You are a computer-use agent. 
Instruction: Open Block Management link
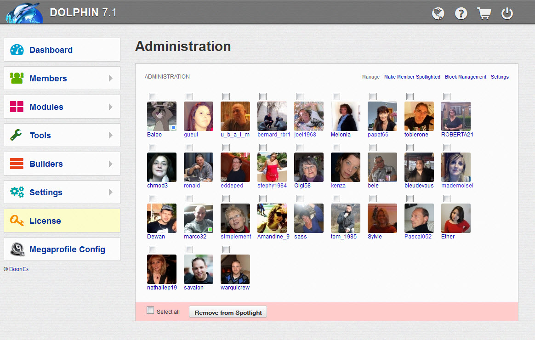click(x=466, y=77)
